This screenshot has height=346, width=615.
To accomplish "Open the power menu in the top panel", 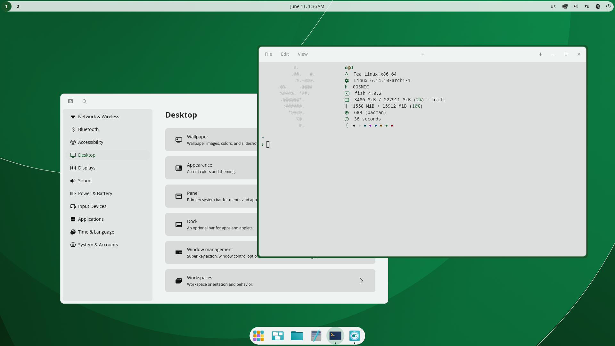I will [608, 6].
